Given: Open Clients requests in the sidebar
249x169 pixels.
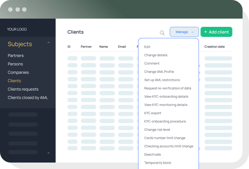Looking at the screenshot, I should 23,89.
